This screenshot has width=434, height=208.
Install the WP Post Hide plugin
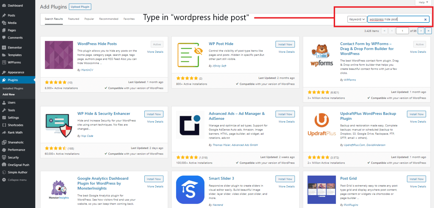pyautogui.click(x=285, y=44)
